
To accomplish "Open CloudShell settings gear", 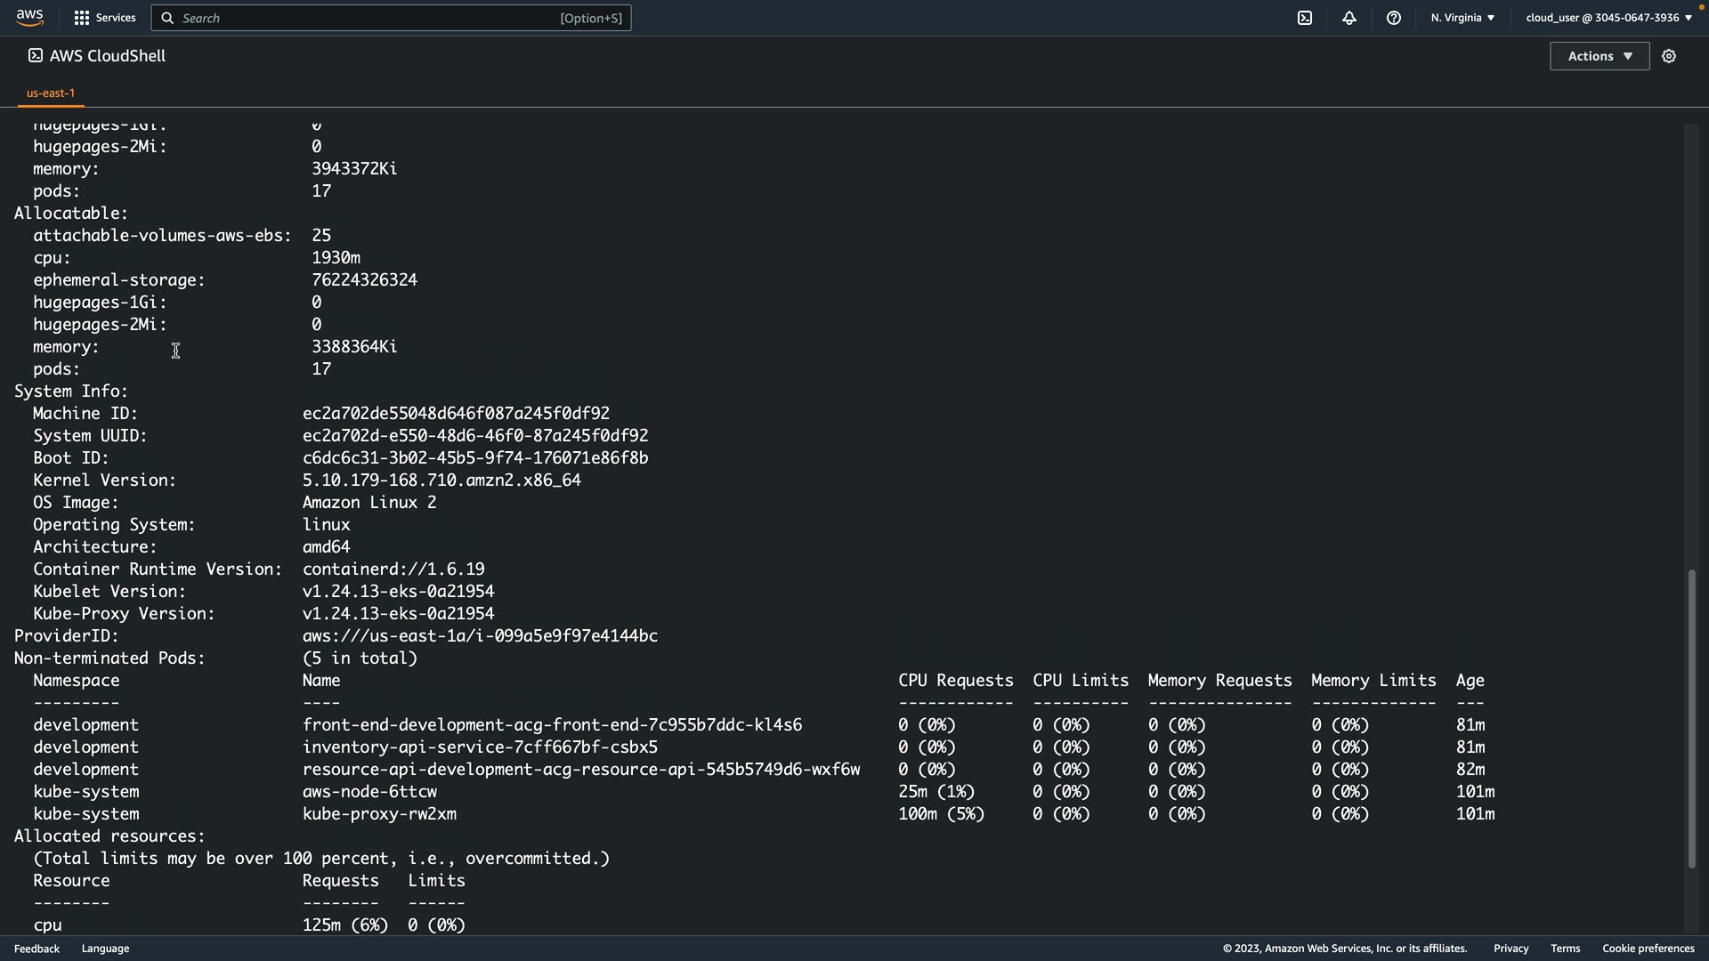I will tap(1669, 56).
